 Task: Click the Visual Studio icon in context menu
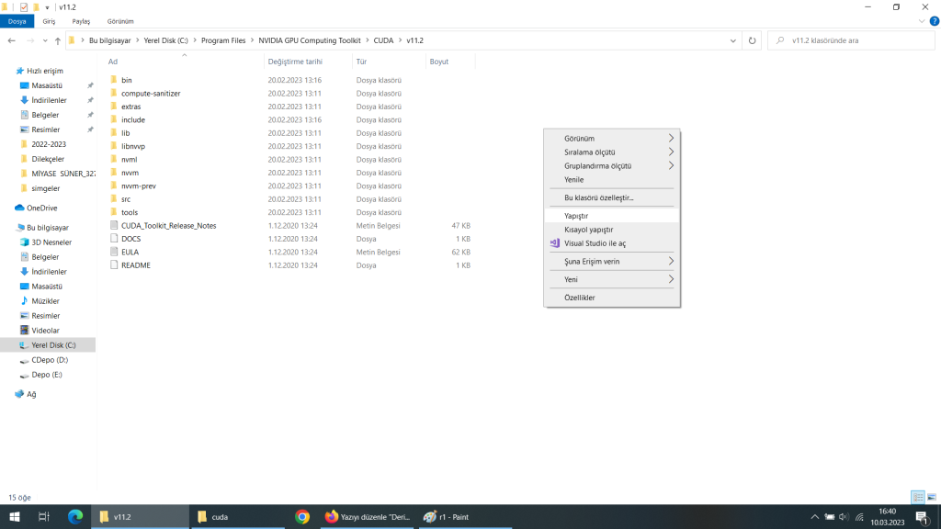554,243
